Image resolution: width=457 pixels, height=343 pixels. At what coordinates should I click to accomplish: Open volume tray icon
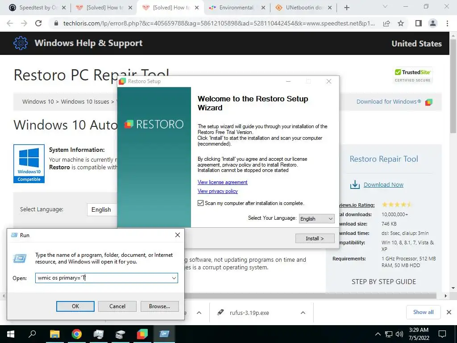coord(399,334)
